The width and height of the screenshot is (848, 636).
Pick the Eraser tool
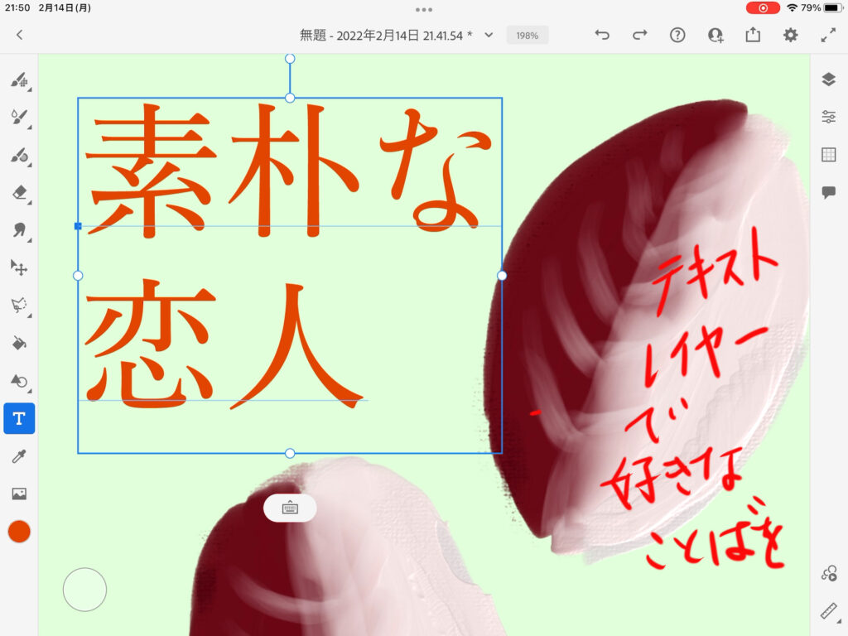pos(19,193)
